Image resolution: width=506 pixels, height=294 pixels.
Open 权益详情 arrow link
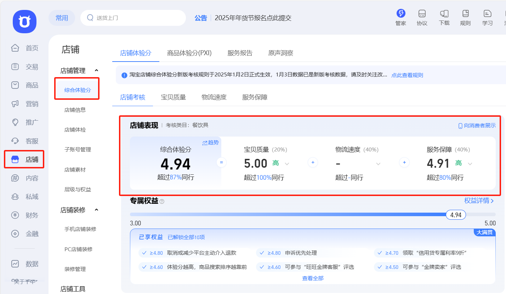[x=479, y=201]
